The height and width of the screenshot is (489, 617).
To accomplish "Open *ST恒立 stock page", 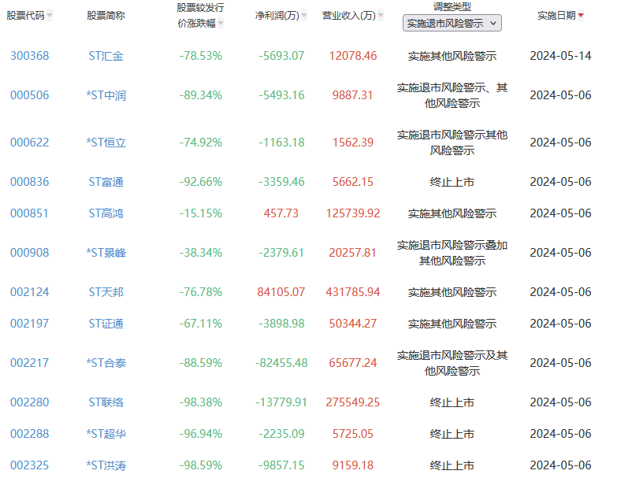I will (106, 143).
